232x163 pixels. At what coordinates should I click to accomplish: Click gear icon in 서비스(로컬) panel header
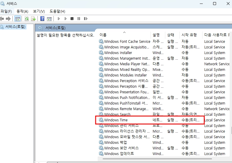(40, 28)
